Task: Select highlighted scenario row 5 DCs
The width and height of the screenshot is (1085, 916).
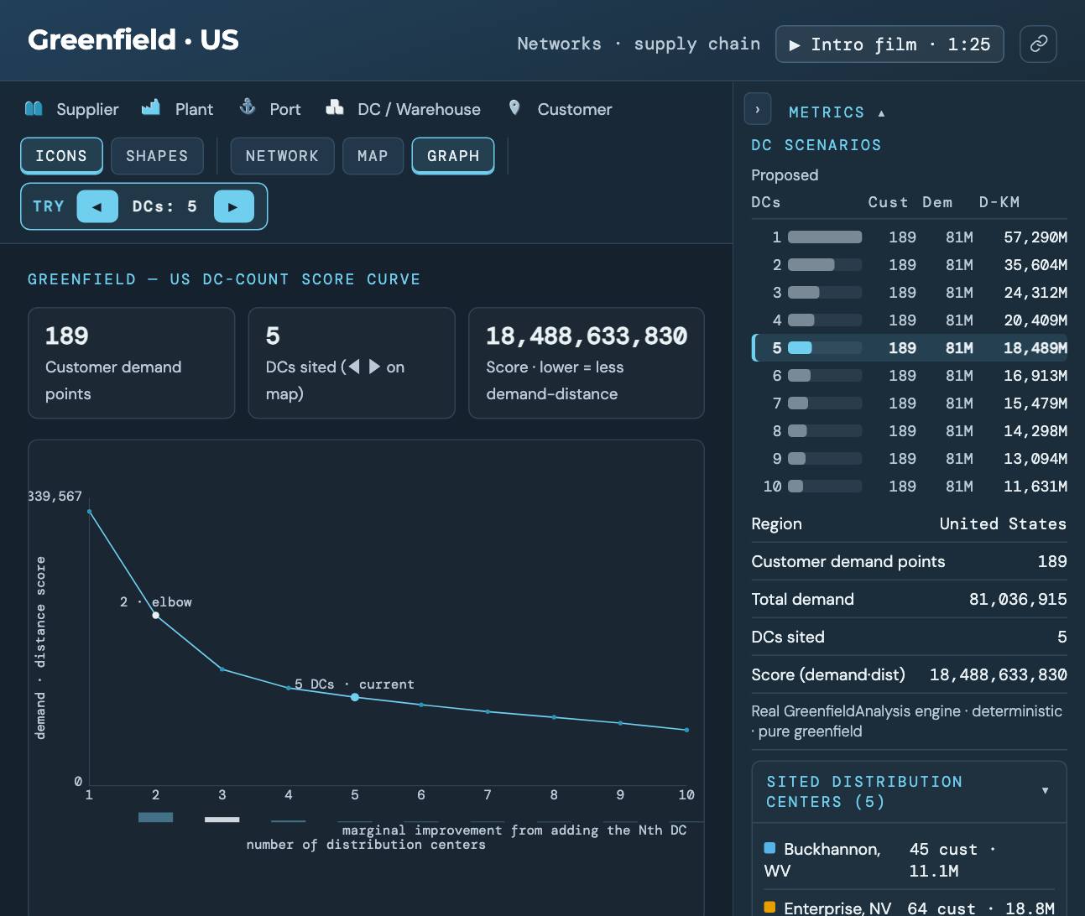Action: 910,348
